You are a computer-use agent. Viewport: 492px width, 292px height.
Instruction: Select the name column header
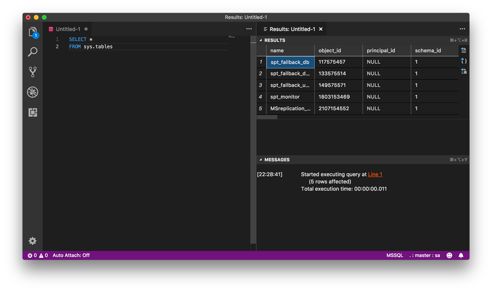[x=290, y=50]
